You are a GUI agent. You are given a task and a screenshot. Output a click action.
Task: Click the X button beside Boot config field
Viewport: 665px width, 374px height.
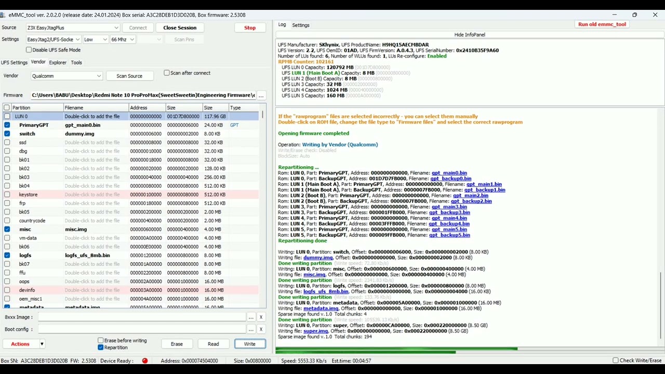pyautogui.click(x=261, y=329)
